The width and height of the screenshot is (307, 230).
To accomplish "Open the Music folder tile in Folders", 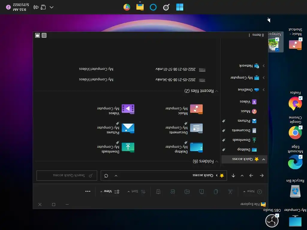I will tap(184, 110).
